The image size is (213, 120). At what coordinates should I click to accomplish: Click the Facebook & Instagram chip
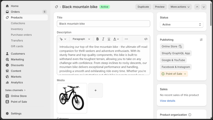coord(176,67)
